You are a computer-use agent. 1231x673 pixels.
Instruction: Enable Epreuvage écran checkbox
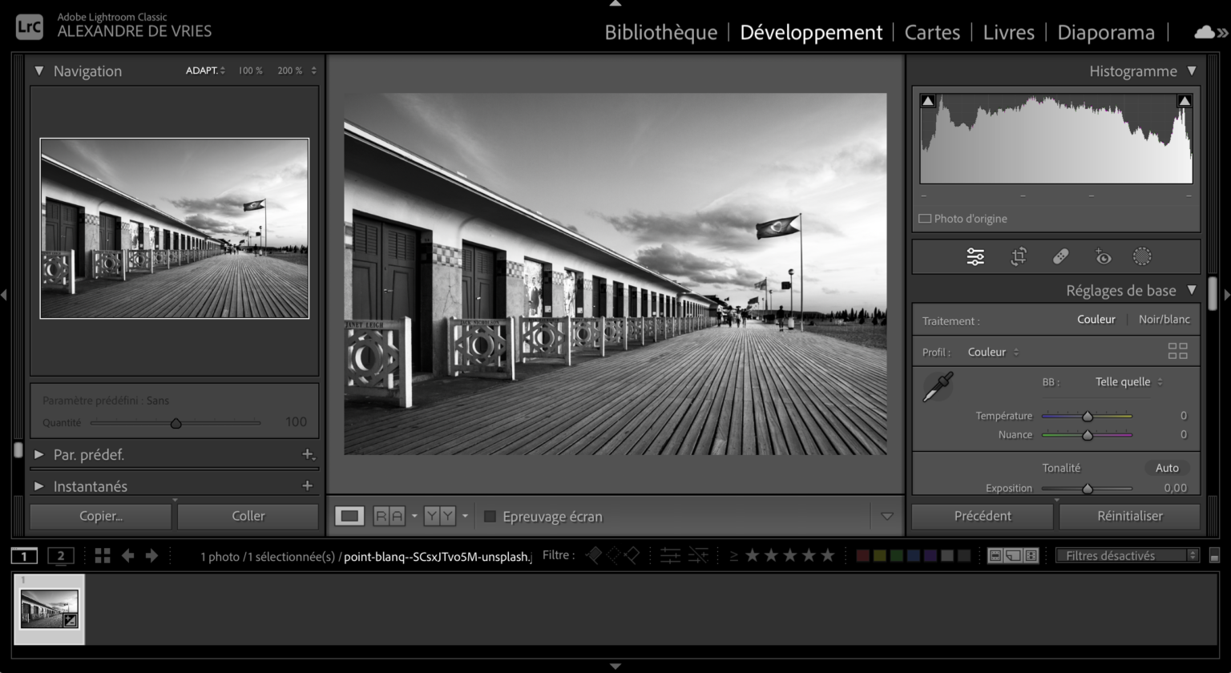pos(490,517)
